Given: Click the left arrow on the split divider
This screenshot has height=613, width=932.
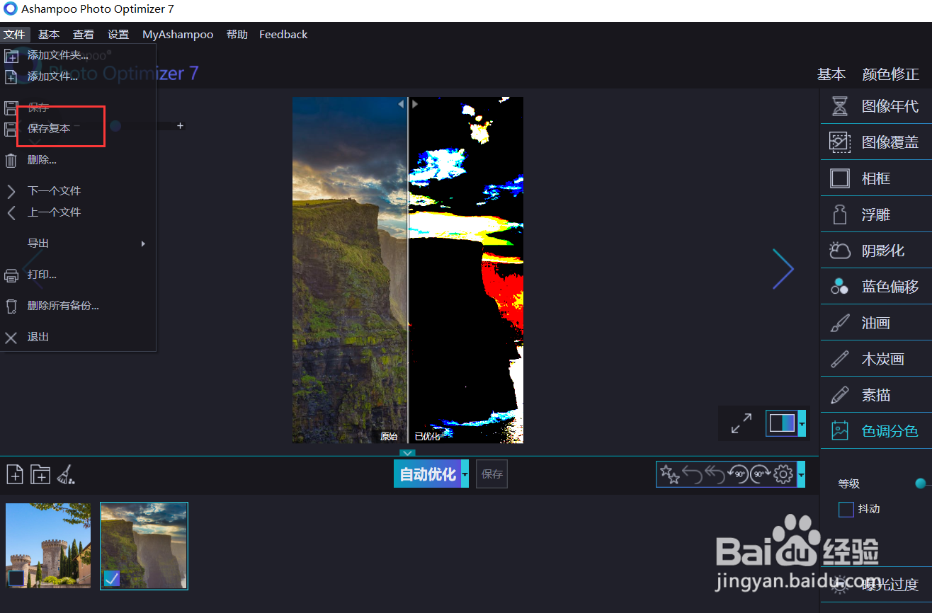Looking at the screenshot, I should [401, 104].
